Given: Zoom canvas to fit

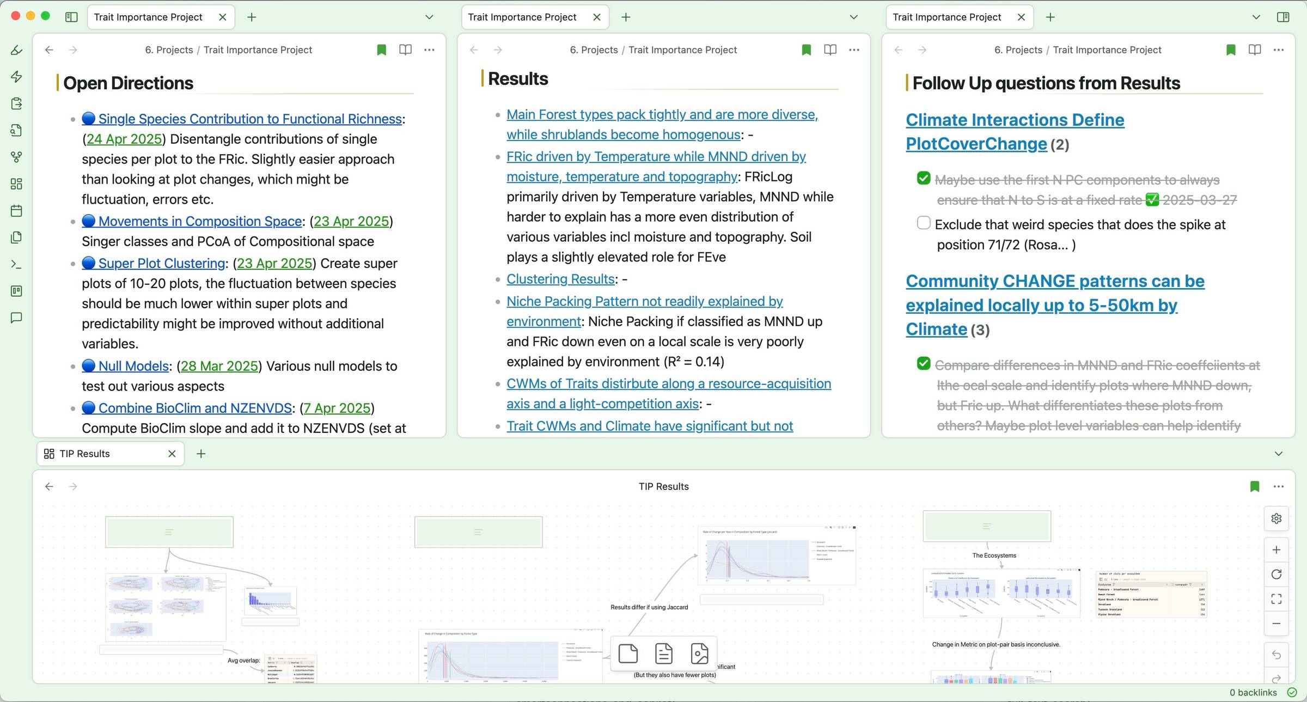Looking at the screenshot, I should click(x=1276, y=599).
